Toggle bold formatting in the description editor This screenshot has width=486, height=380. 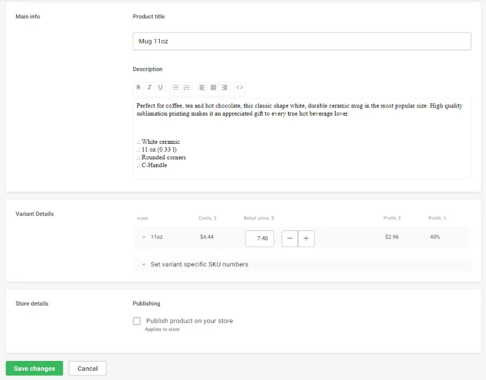click(138, 88)
